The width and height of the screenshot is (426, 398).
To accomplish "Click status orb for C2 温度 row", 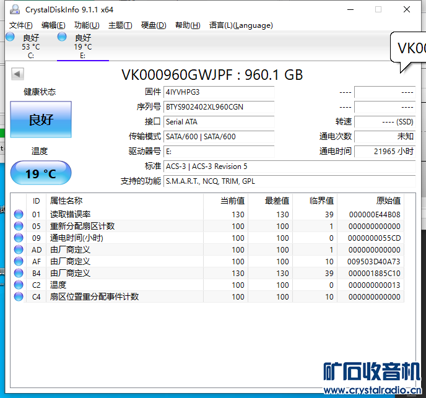I will (19, 285).
